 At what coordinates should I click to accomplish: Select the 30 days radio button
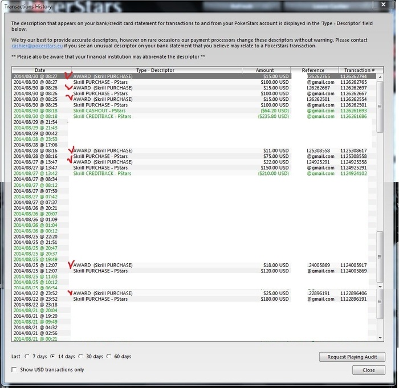coord(81,356)
